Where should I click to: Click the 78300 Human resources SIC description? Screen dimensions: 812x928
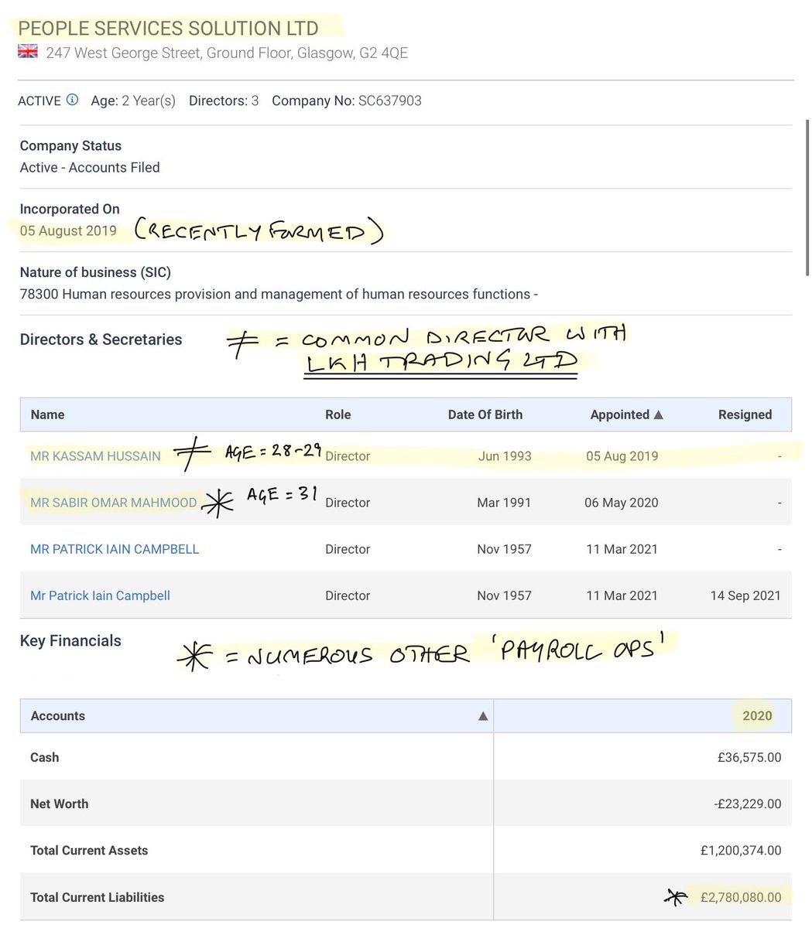click(x=279, y=294)
